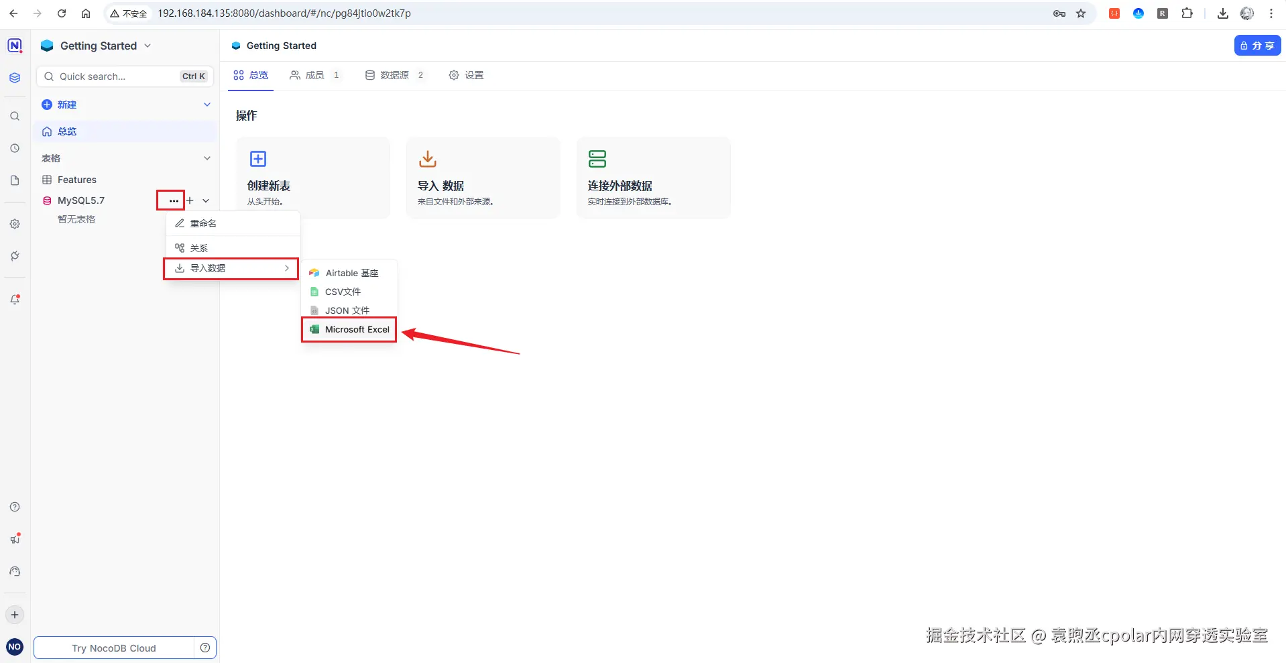Click the Getting Started breadcrumb title

pos(282,46)
